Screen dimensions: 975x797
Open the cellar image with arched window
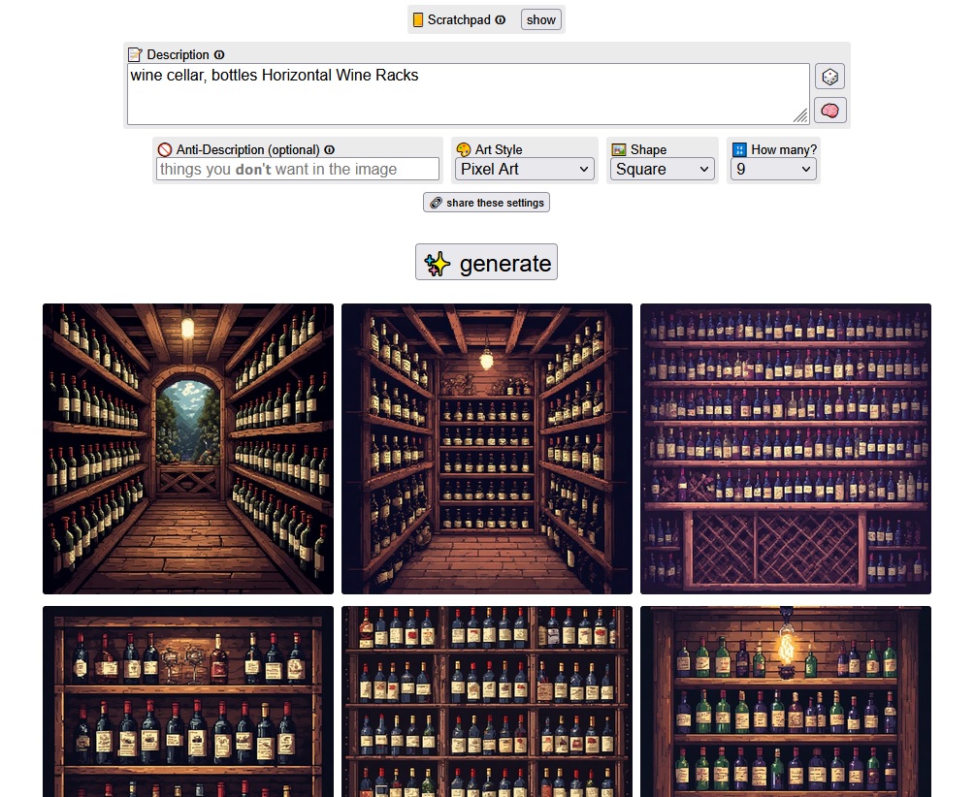[x=188, y=449]
